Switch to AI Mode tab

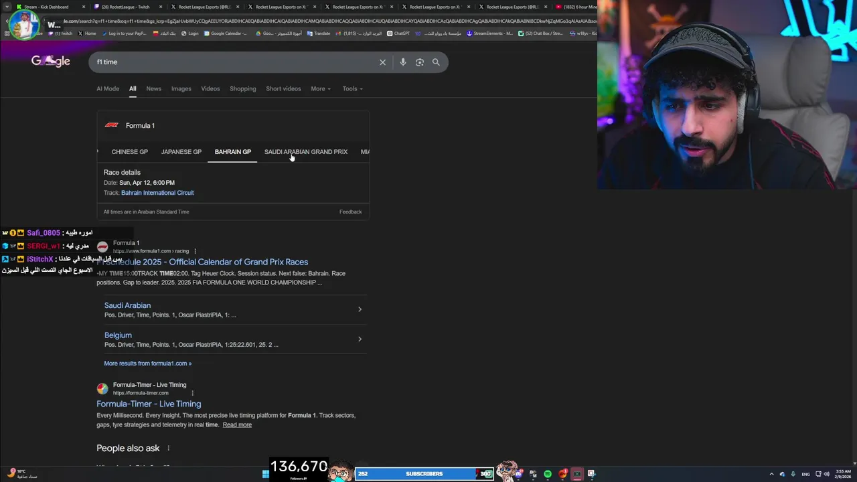point(108,88)
